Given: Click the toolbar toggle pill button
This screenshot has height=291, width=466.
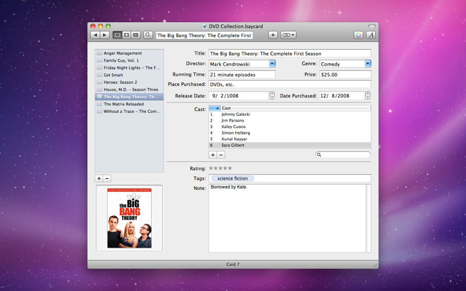Looking at the screenshot, I should [372, 26].
